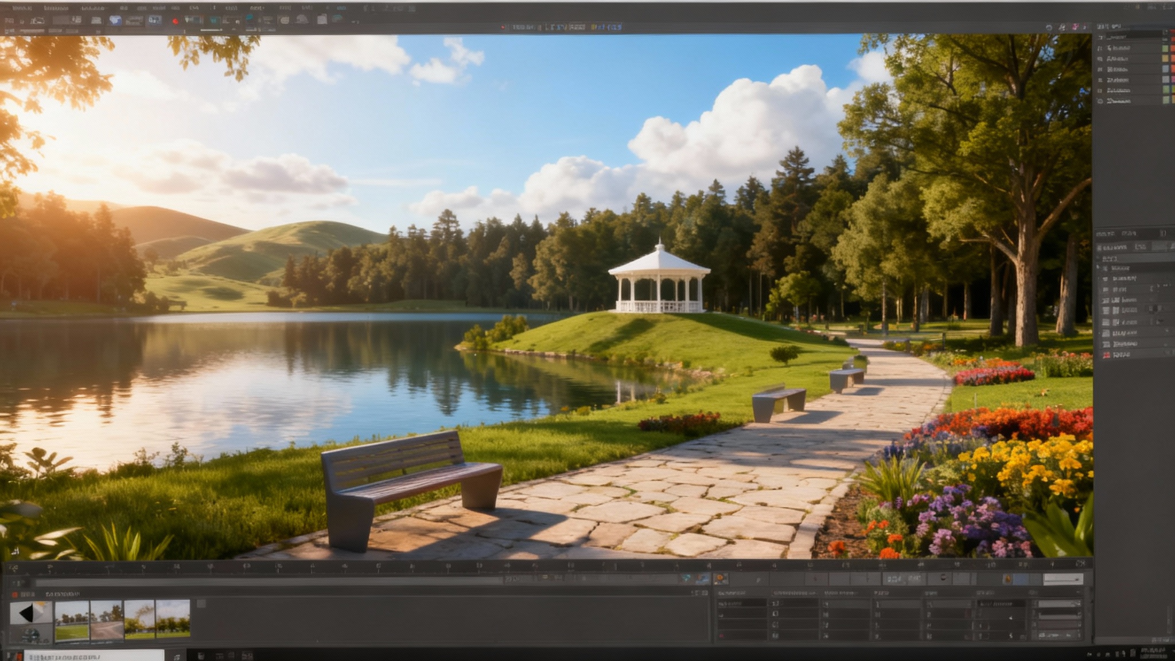1175x661 pixels.
Task: Pick the green color swatch in the palette panel
Action: pos(1165,48)
